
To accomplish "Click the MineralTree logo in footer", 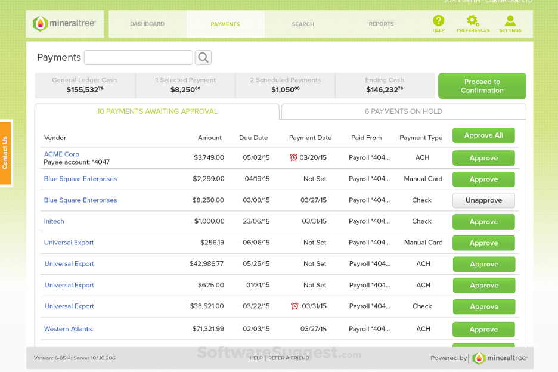I will tap(500, 358).
